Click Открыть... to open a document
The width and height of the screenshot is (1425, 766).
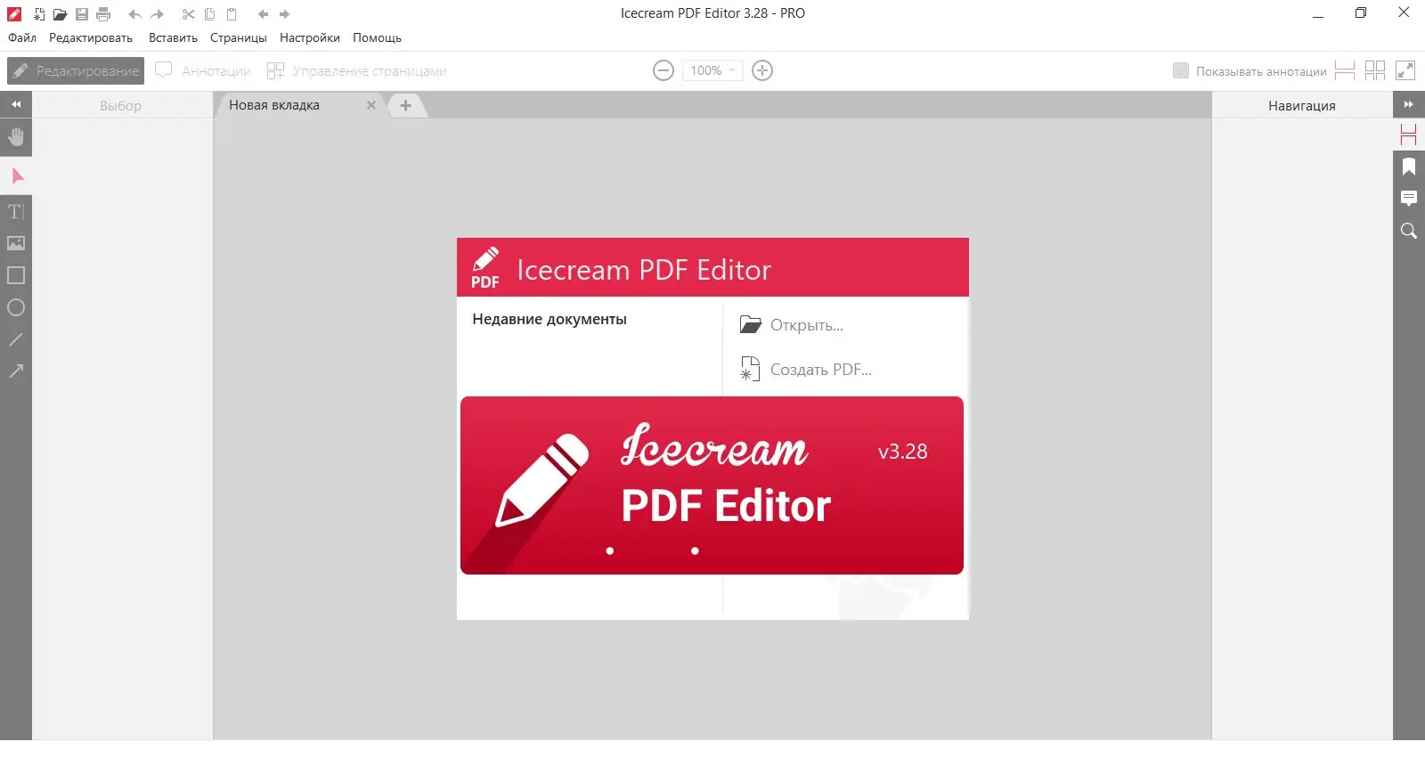(x=792, y=325)
